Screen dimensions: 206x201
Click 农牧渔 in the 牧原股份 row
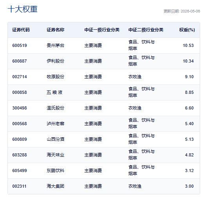(135, 77)
